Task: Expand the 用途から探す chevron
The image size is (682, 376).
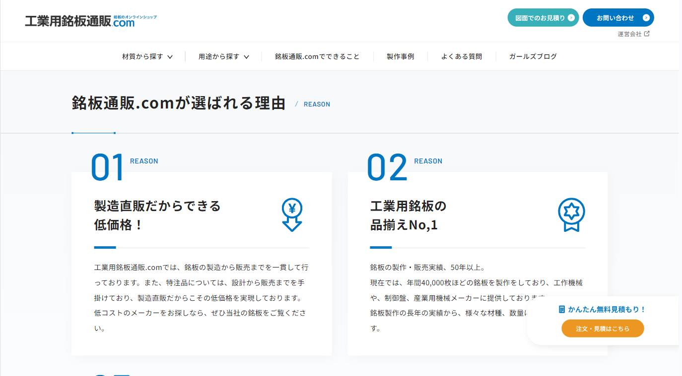Action: [246, 57]
